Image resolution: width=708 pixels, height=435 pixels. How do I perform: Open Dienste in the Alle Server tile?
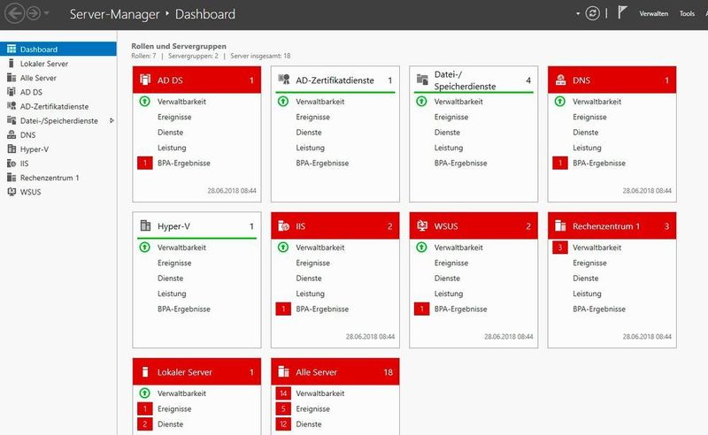309,424
